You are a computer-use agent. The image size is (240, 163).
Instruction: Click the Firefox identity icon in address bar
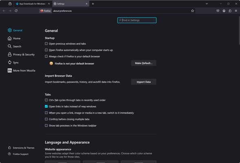42,11
